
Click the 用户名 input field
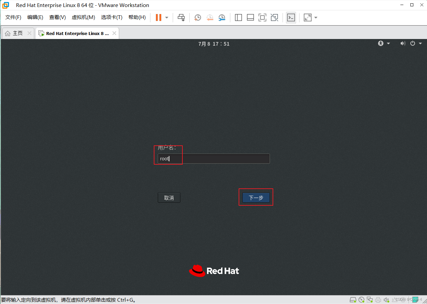point(214,159)
